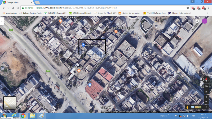This screenshot has width=212, height=119.
Task: Open the R account avatar
Action: point(204,21)
